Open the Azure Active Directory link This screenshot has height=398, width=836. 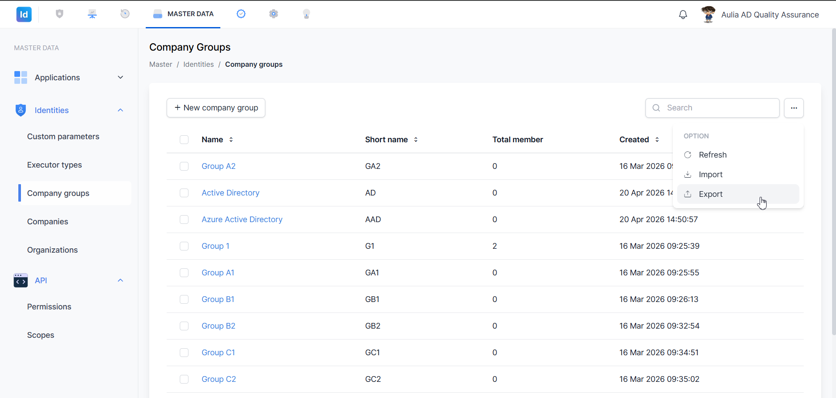pos(242,220)
